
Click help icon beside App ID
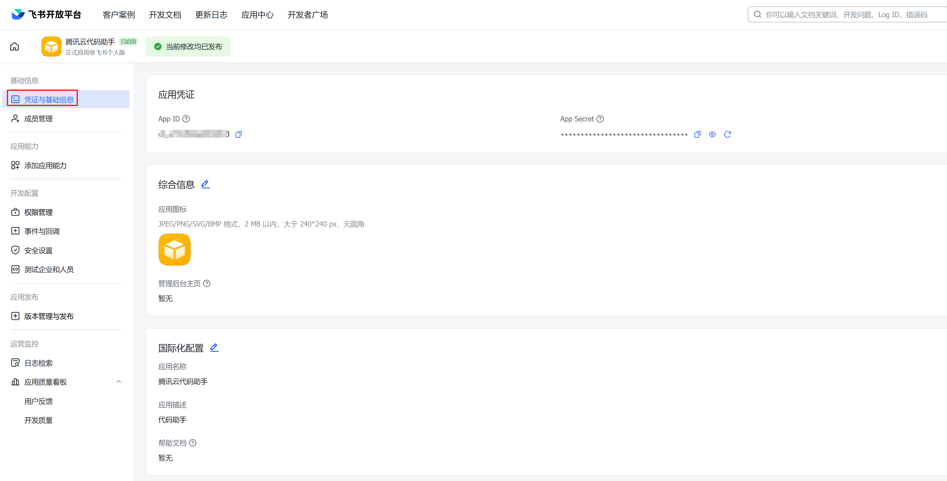[186, 119]
